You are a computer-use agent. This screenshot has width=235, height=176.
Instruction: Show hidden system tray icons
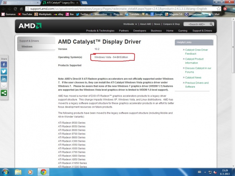click(x=205, y=172)
